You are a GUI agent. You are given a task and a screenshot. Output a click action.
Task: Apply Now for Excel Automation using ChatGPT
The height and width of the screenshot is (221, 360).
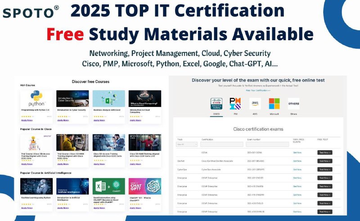99,208
